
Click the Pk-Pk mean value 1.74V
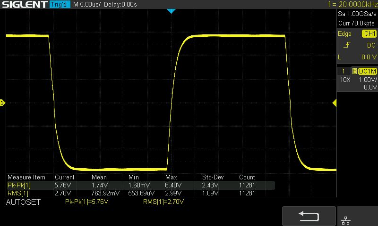(x=100, y=185)
